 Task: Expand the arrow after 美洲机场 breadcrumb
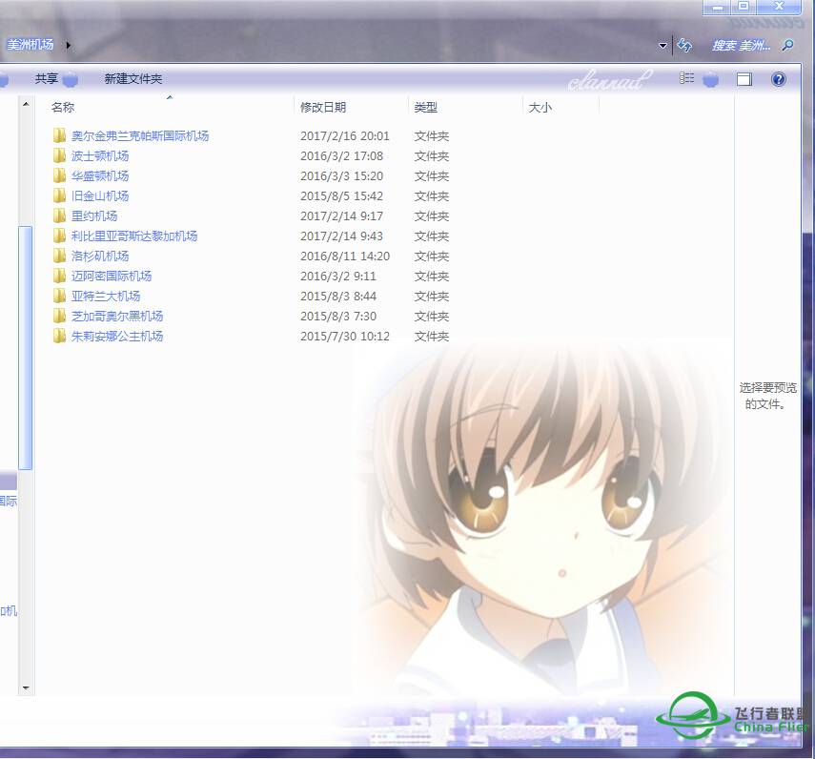click(x=69, y=45)
